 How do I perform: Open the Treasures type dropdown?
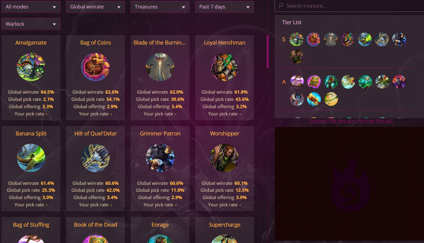pos(160,7)
